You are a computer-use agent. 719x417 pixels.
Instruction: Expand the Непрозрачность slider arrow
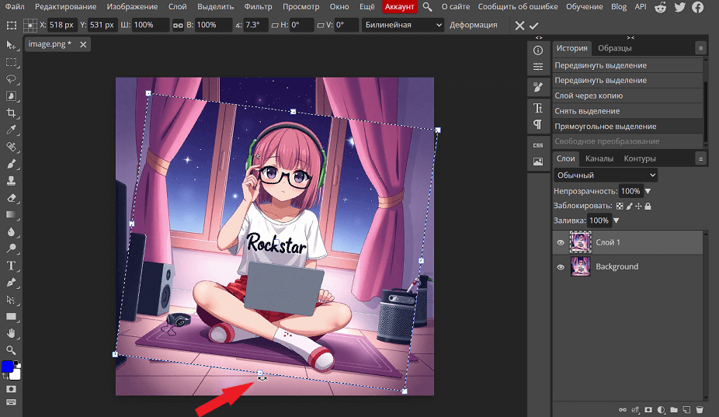[x=648, y=191]
